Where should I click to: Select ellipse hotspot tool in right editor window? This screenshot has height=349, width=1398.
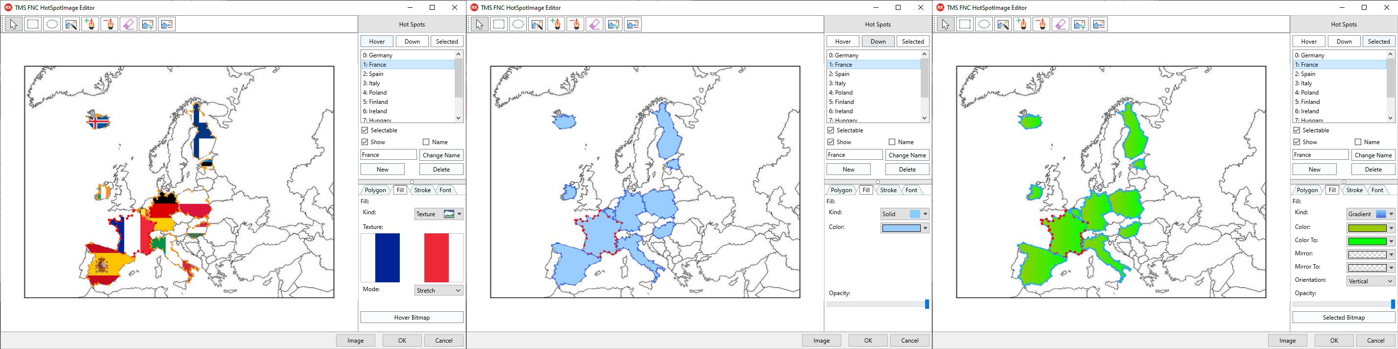[984, 25]
